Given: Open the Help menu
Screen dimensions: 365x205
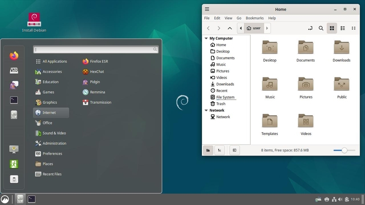Looking at the screenshot, I should click(272, 18).
